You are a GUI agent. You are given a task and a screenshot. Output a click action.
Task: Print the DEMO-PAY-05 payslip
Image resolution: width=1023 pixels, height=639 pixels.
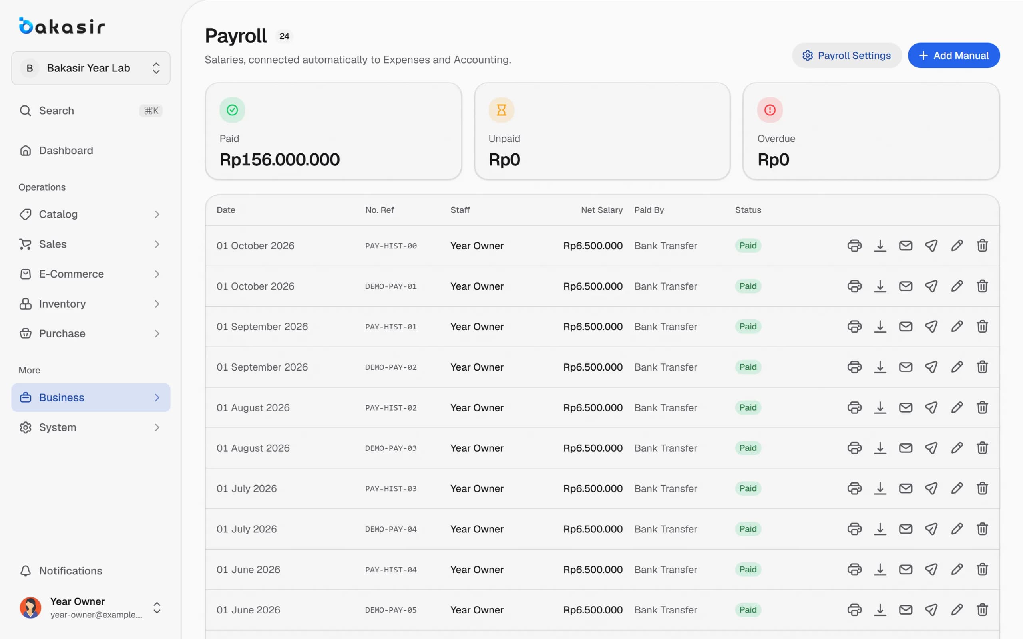tap(854, 610)
